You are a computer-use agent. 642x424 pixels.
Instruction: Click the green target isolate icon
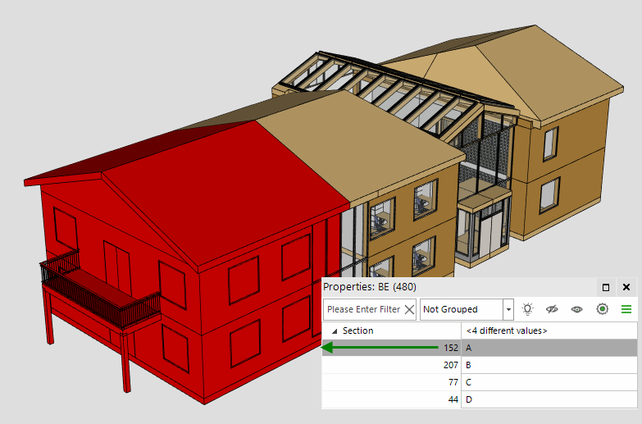coord(602,309)
